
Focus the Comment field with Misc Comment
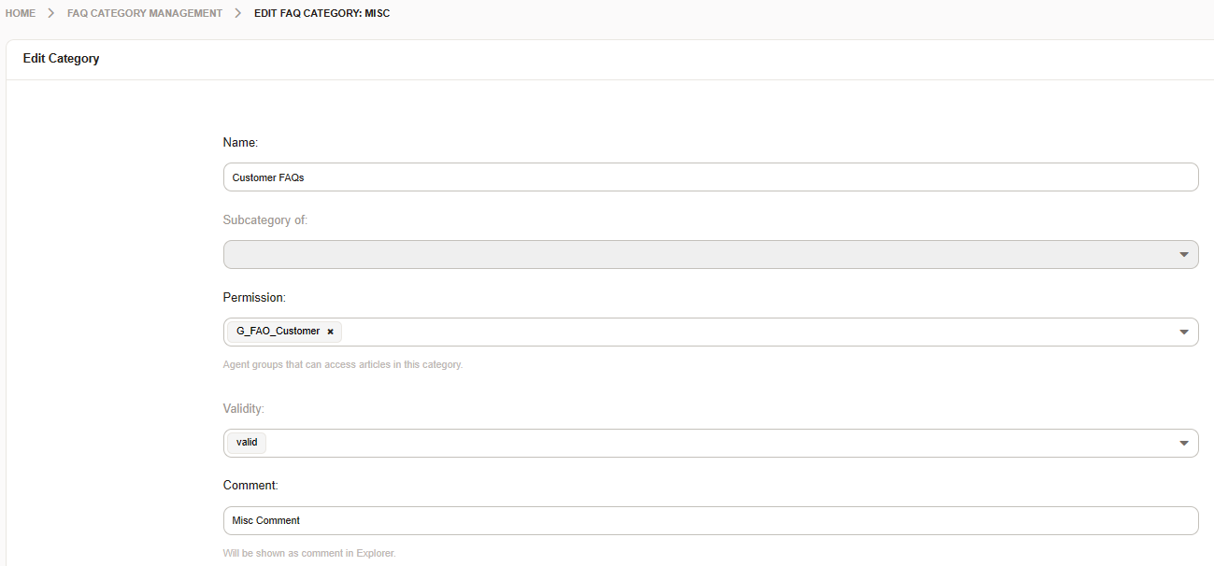pos(710,520)
